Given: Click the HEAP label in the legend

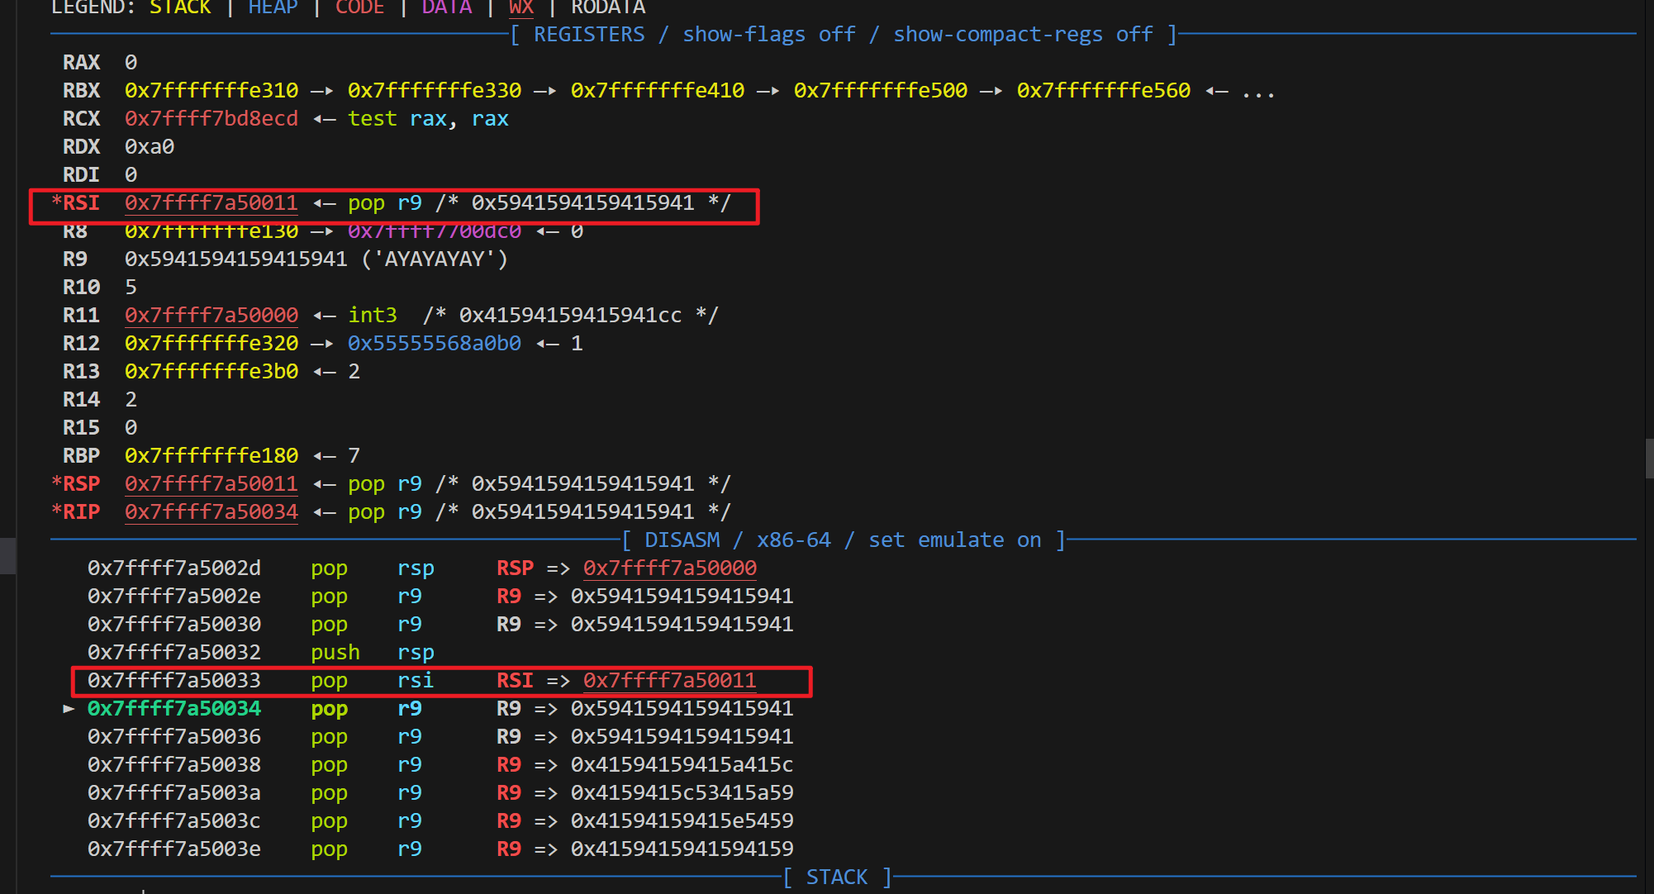Looking at the screenshot, I should pyautogui.click(x=273, y=7).
